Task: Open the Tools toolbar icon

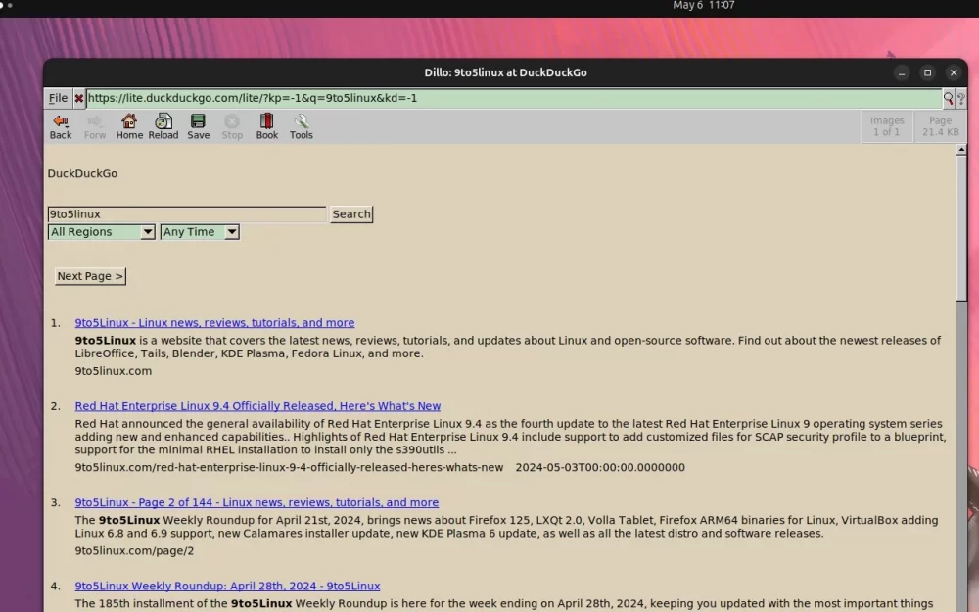Action: (301, 125)
